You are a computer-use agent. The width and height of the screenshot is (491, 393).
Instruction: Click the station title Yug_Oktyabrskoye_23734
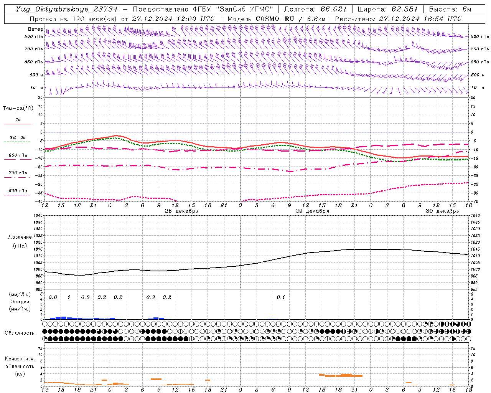[67, 9]
